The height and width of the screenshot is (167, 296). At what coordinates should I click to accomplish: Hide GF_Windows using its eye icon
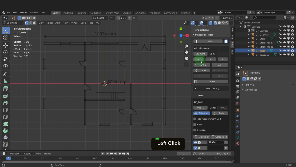click(x=284, y=55)
